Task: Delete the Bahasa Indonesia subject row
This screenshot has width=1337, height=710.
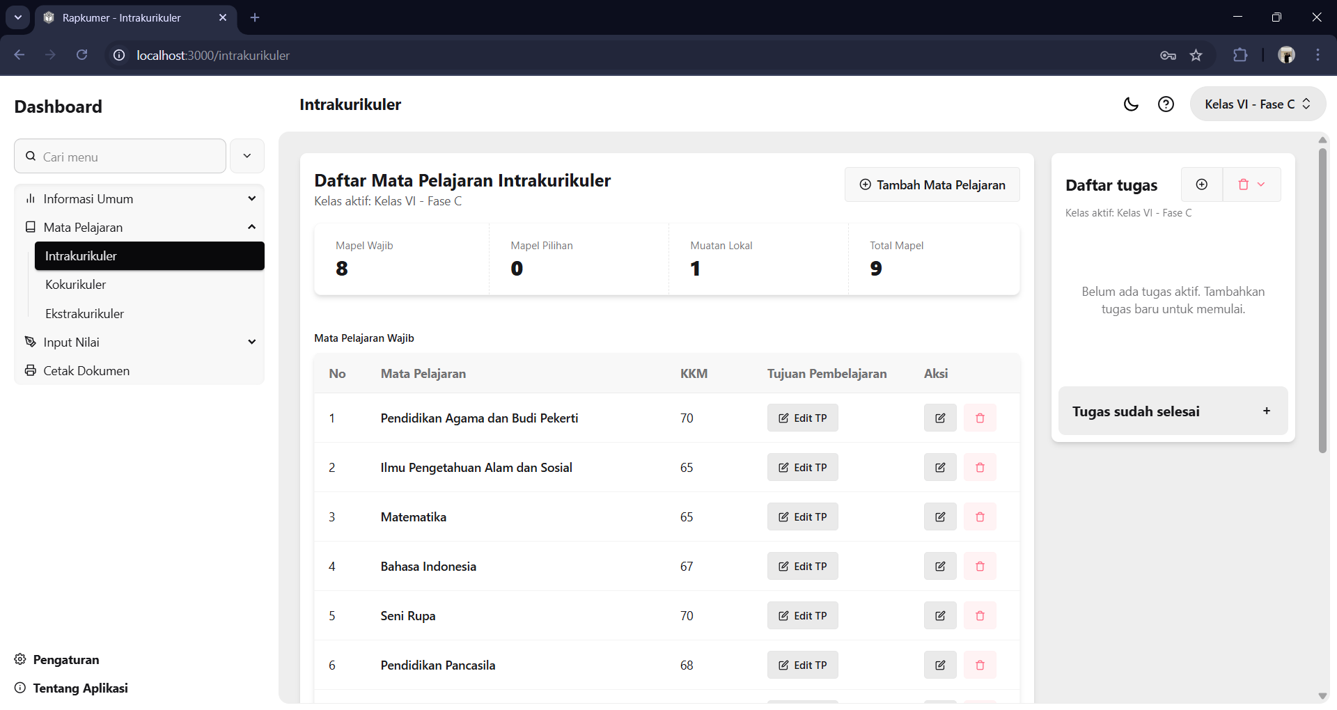Action: point(980,567)
